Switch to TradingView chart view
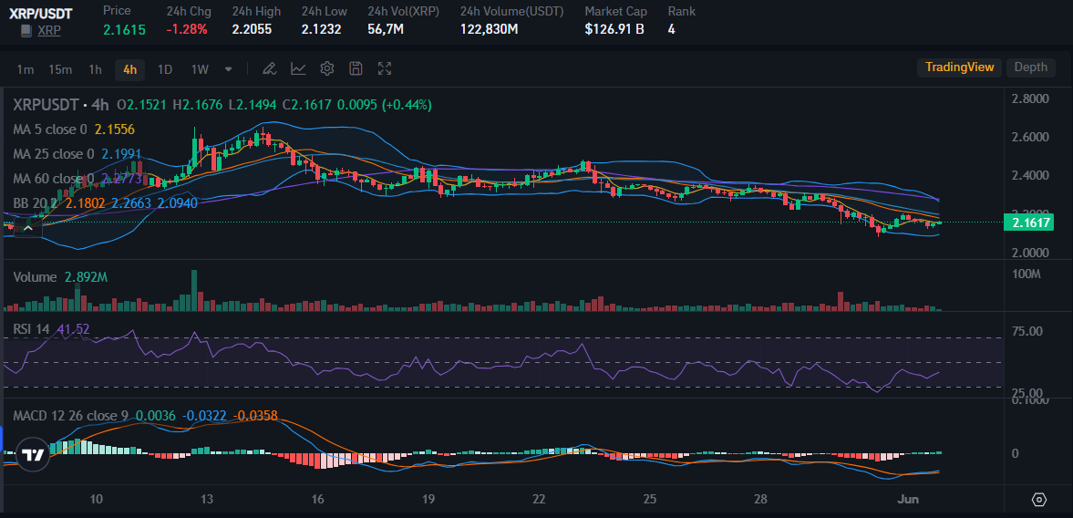This screenshot has height=518, width=1073. 959,67
